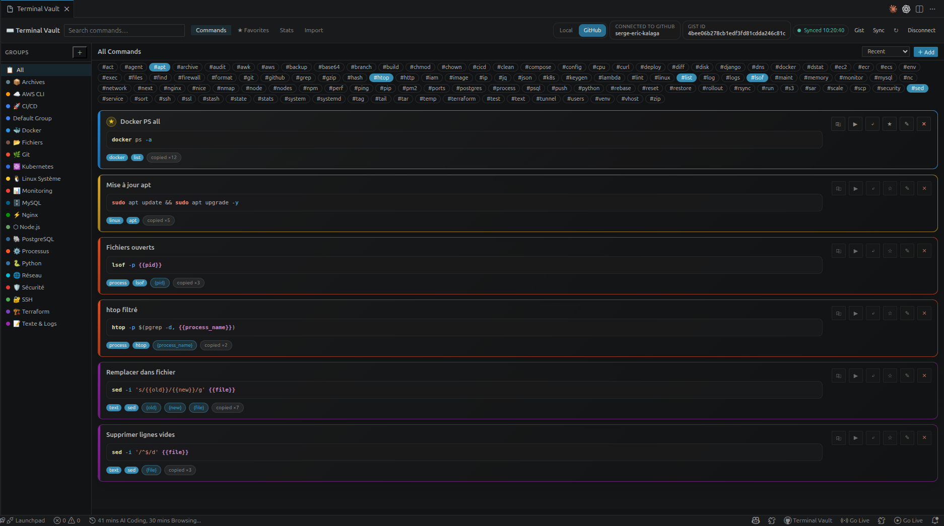Copy the Remplacer dans fichier command
Image resolution: width=944 pixels, height=526 pixels.
click(x=838, y=375)
